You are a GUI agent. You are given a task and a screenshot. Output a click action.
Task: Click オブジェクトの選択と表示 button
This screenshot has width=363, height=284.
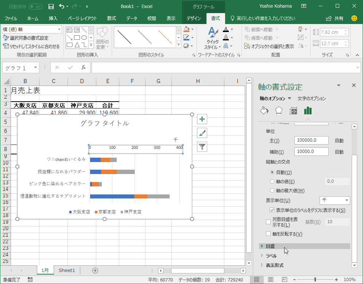[x=269, y=46]
